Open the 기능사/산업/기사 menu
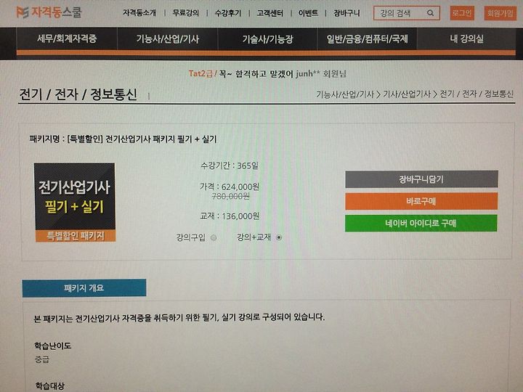 [168, 39]
